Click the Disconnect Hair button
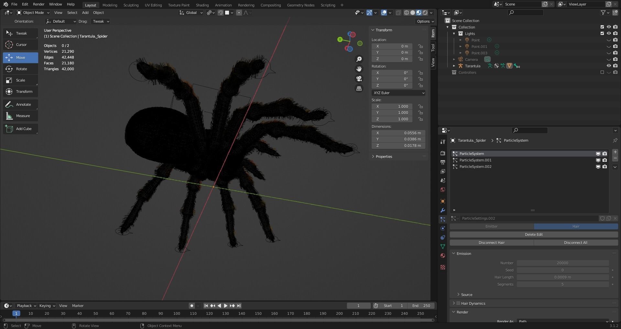The width and height of the screenshot is (621, 329). (492, 243)
